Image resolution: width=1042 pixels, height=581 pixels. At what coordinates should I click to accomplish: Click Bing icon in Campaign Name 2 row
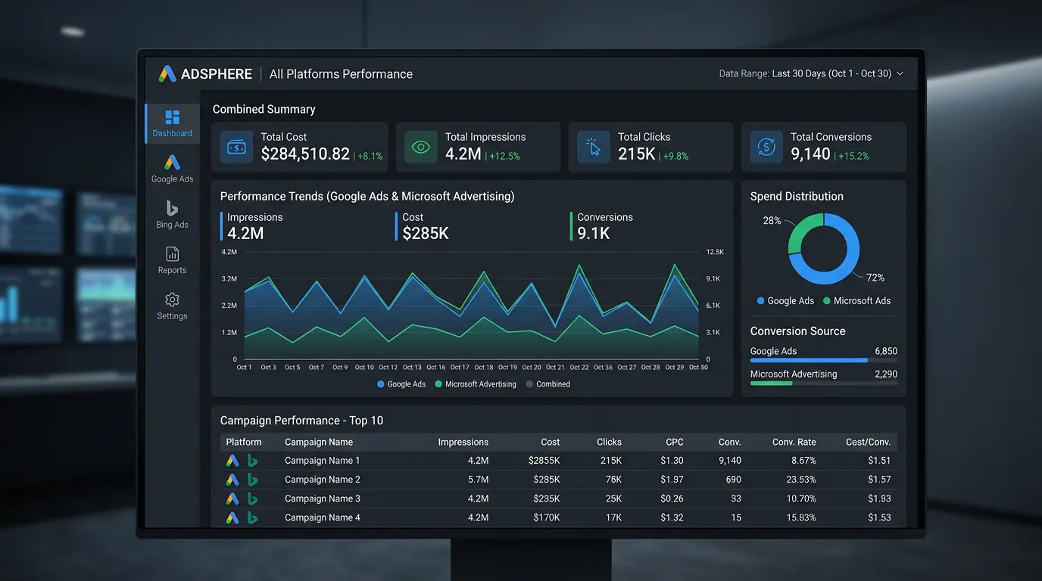(252, 480)
